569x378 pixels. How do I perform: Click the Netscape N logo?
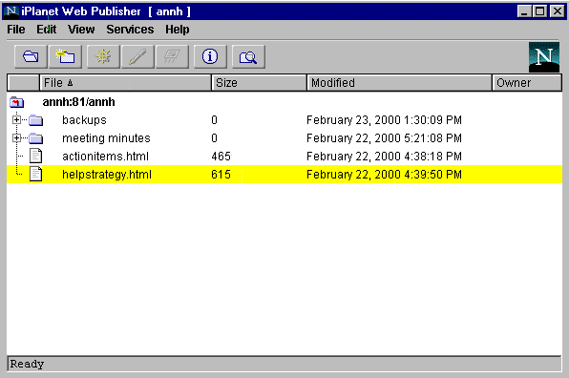(544, 57)
